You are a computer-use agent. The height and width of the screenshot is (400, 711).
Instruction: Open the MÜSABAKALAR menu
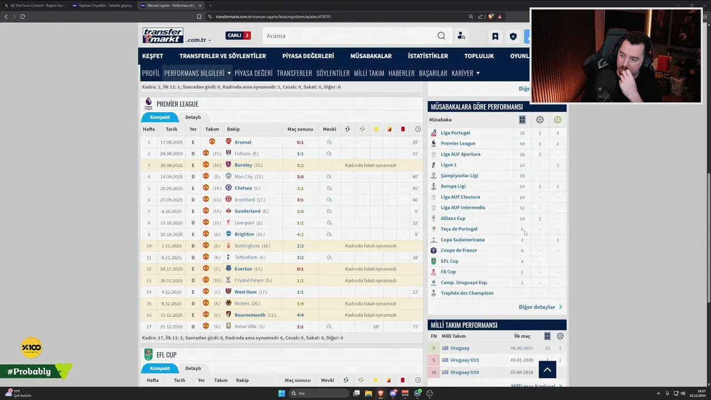pyautogui.click(x=370, y=56)
